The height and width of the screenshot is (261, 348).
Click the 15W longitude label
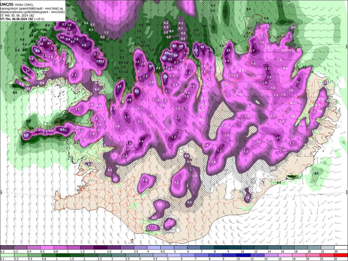tap(288, 1)
